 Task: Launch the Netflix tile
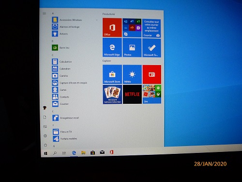(x=132, y=94)
